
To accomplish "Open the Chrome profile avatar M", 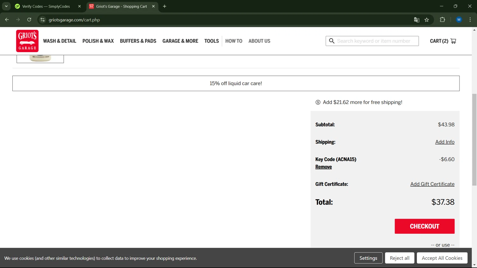I will (x=459, y=20).
